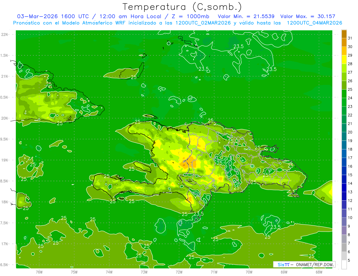
Task: Click the "18N" latitude axis label
Action: [5, 202]
